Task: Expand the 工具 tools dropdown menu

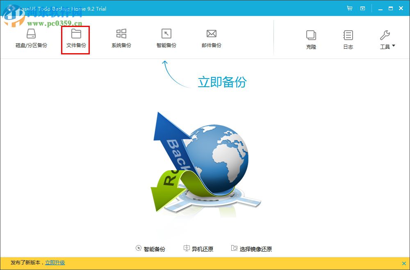Action: point(386,39)
